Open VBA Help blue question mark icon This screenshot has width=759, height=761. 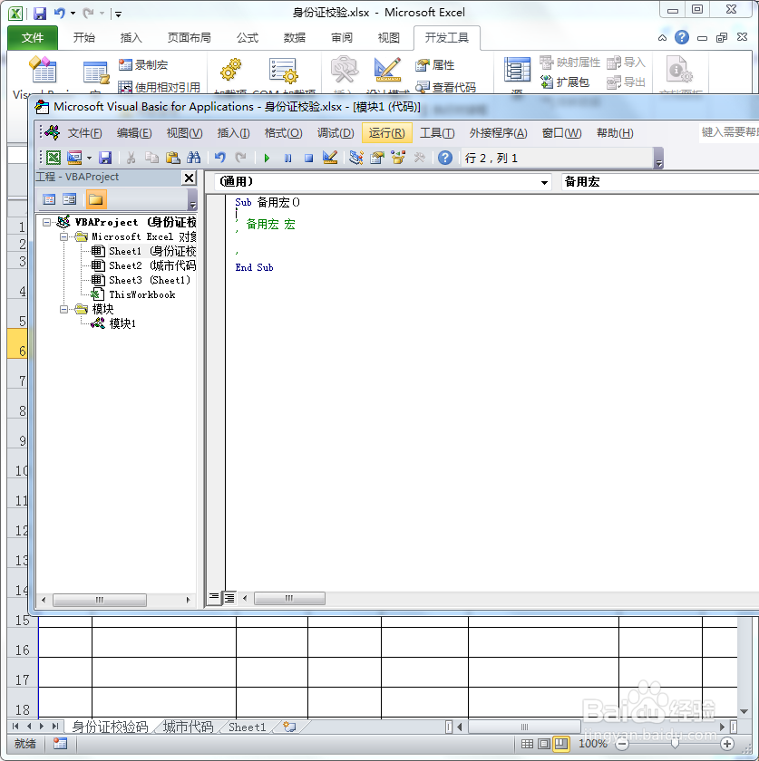pos(445,158)
